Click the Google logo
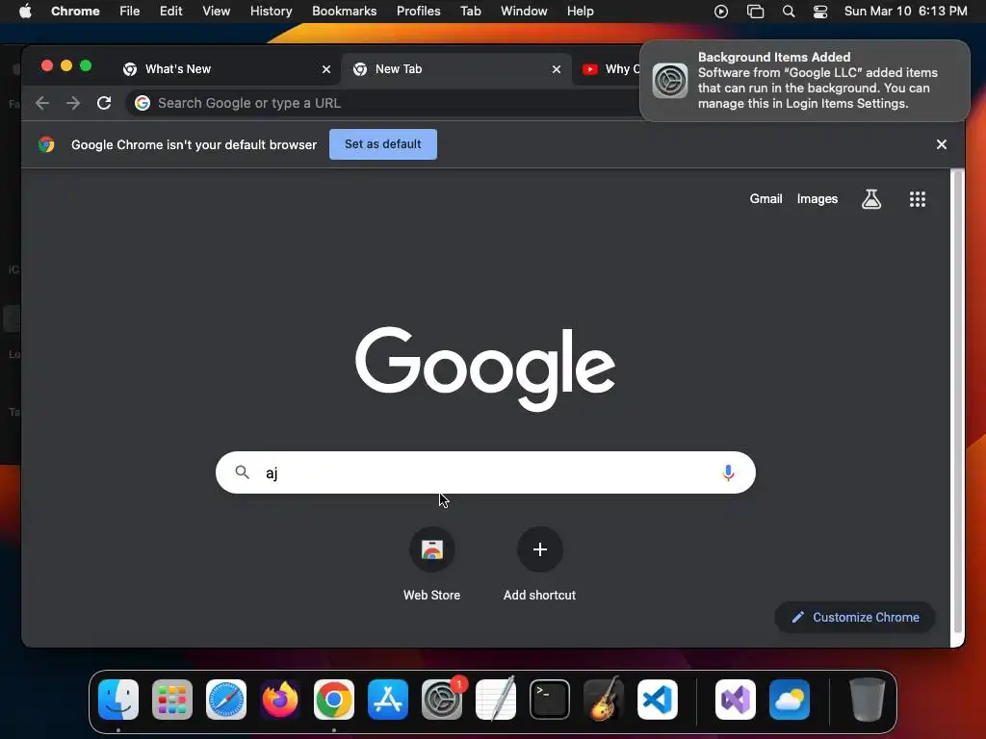The height and width of the screenshot is (739, 986). click(485, 369)
